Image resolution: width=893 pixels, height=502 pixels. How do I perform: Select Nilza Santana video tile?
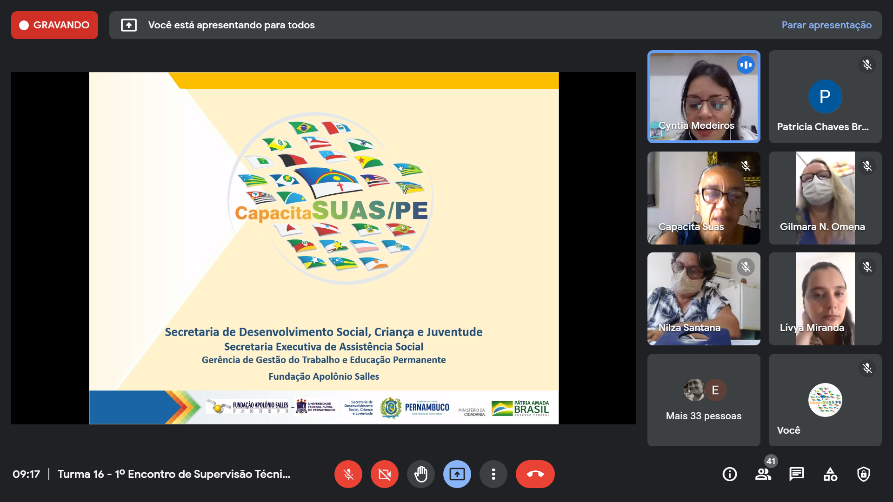(703, 299)
